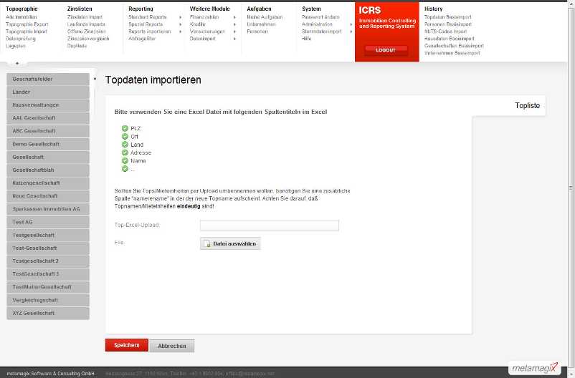Expand the Versicherungen submenu arrow

[234, 31]
